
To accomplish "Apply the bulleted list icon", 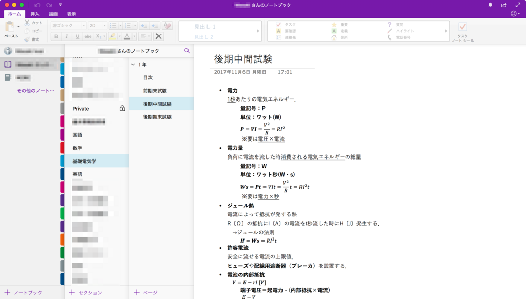I will [x=114, y=26].
